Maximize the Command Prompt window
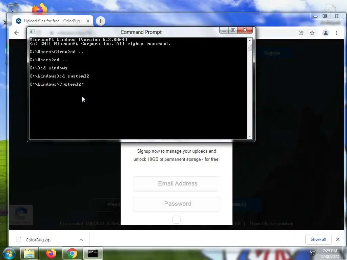347x260 pixels. [233, 30]
